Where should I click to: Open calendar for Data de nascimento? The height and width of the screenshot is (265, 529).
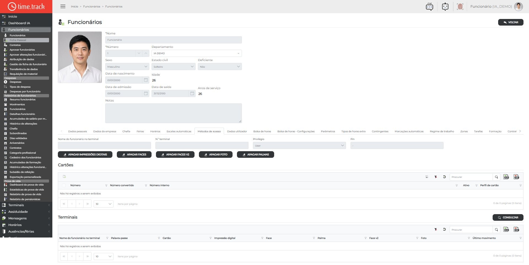146,80
